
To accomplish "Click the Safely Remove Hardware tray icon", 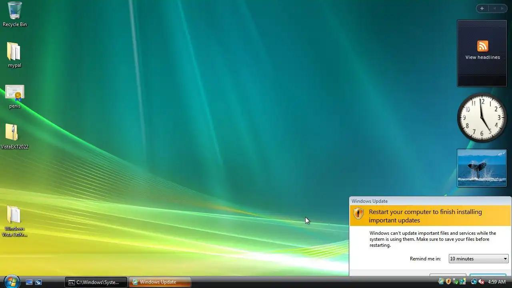I will coord(455,282).
